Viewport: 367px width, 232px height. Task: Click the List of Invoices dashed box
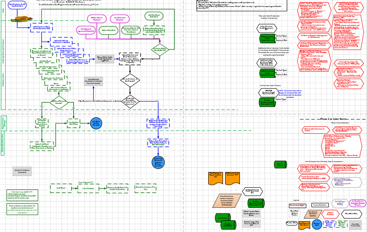[88, 188]
